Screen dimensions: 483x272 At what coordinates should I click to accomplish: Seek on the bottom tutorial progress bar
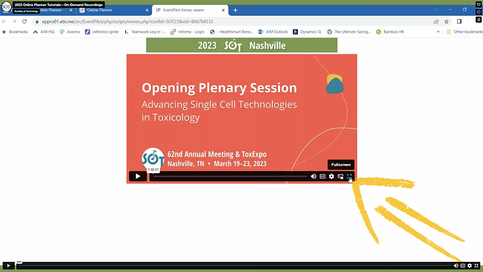(234, 266)
